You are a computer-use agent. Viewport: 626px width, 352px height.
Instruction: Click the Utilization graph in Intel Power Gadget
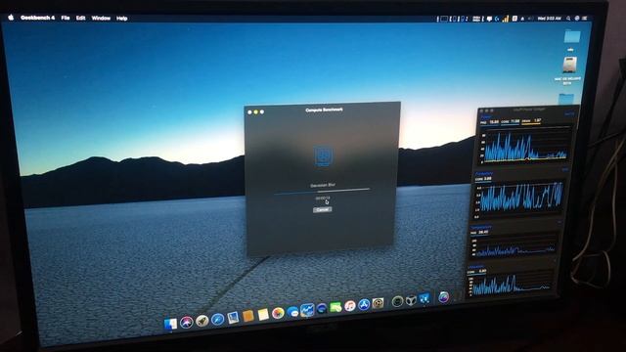510,284
